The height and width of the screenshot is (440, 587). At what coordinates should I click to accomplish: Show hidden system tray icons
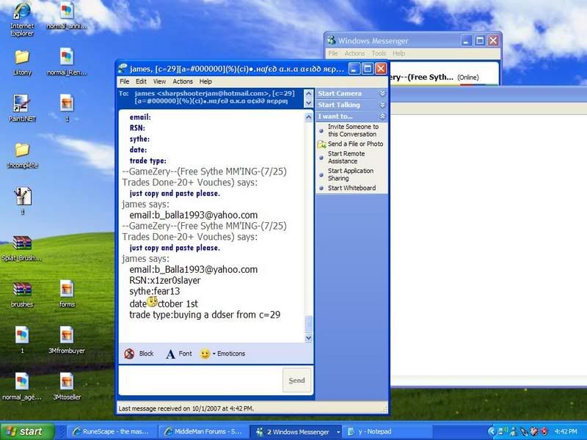tap(492, 431)
